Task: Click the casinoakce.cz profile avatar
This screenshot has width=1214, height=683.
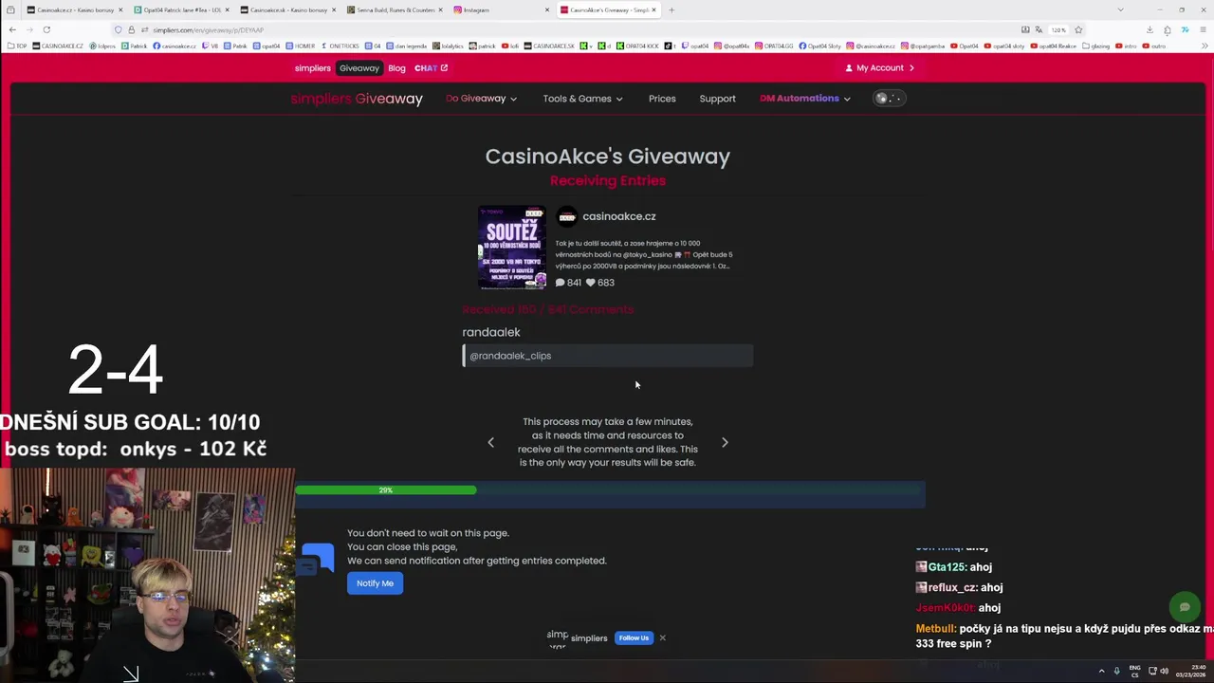Action: pos(566,216)
